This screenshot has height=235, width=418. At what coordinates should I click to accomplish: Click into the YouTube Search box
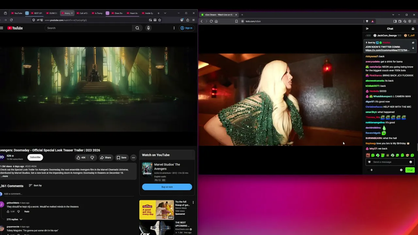coord(89,28)
